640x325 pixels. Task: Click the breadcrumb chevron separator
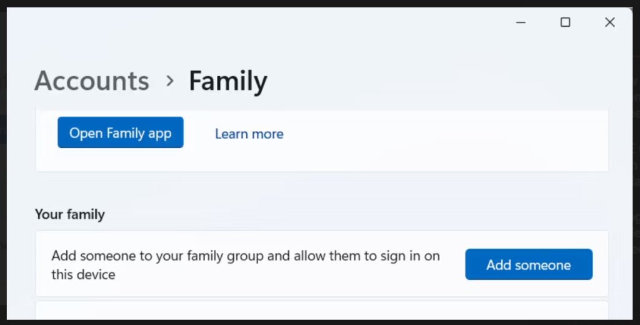[169, 81]
